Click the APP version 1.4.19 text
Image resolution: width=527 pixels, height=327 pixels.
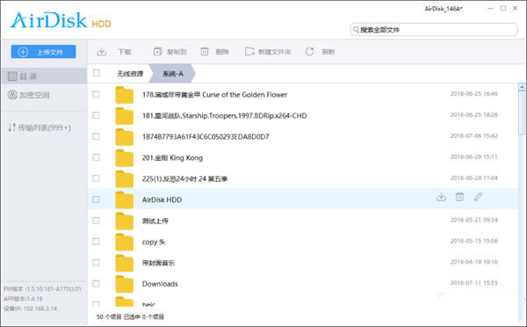23,299
